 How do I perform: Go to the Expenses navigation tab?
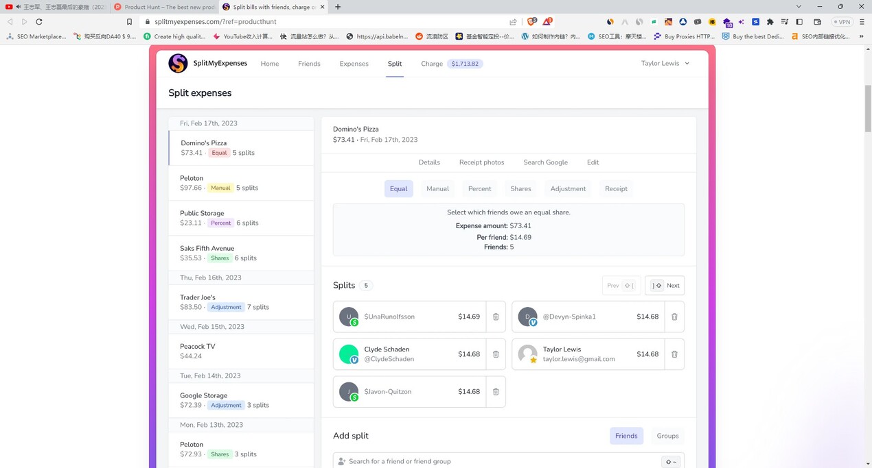[x=354, y=64]
